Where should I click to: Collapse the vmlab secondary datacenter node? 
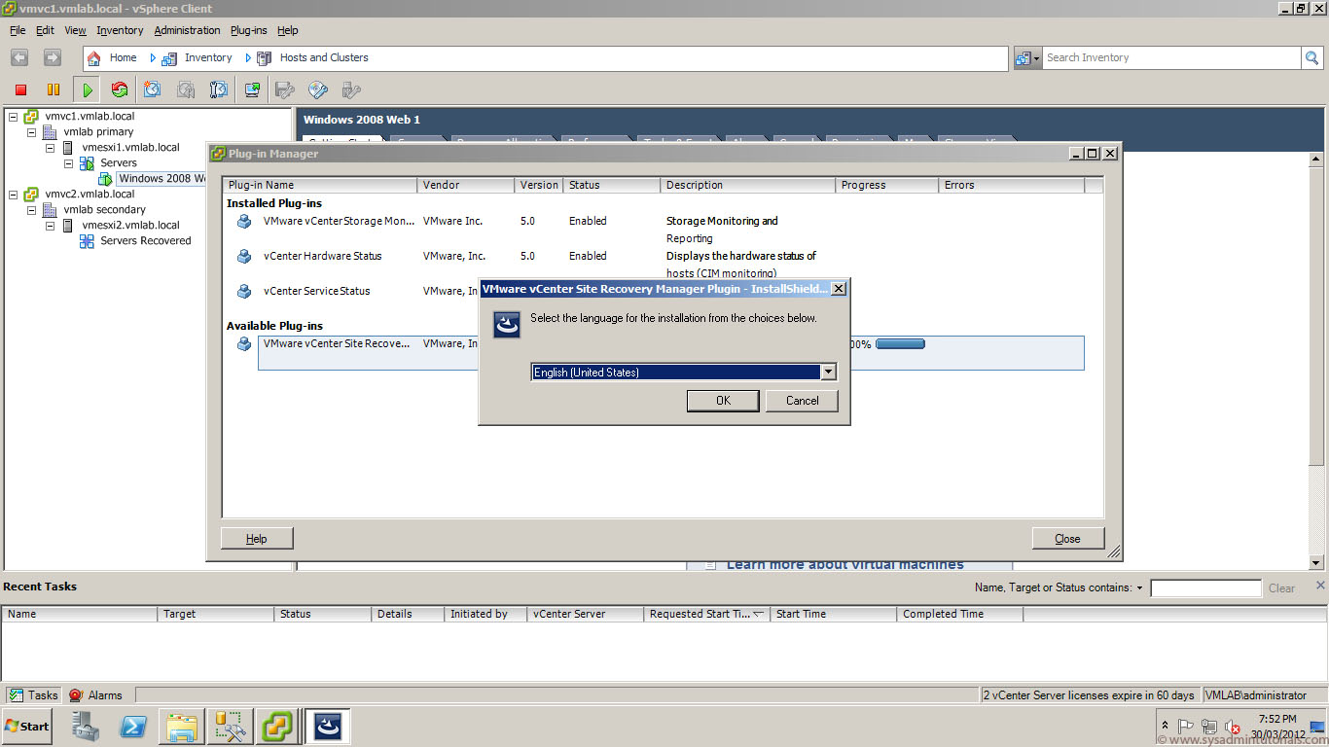[31, 210]
